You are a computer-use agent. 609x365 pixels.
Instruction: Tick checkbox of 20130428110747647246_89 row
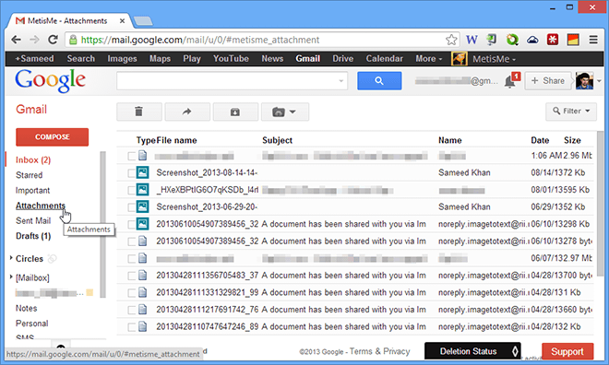point(132,326)
